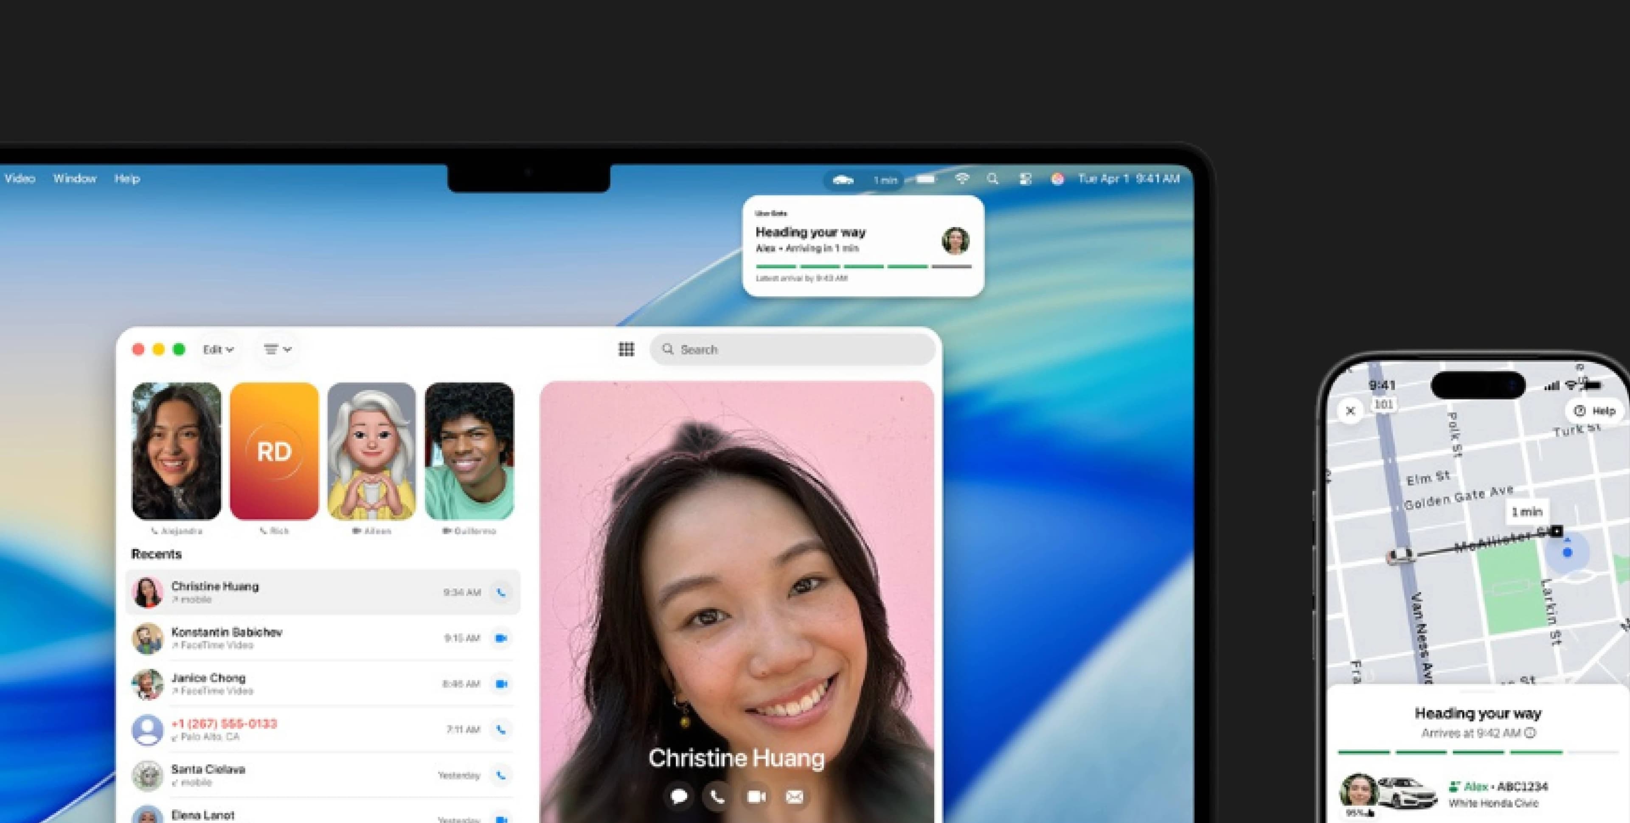This screenshot has width=1630, height=823.
Task: Email Christine Huang via envelope icon
Action: coord(795,796)
